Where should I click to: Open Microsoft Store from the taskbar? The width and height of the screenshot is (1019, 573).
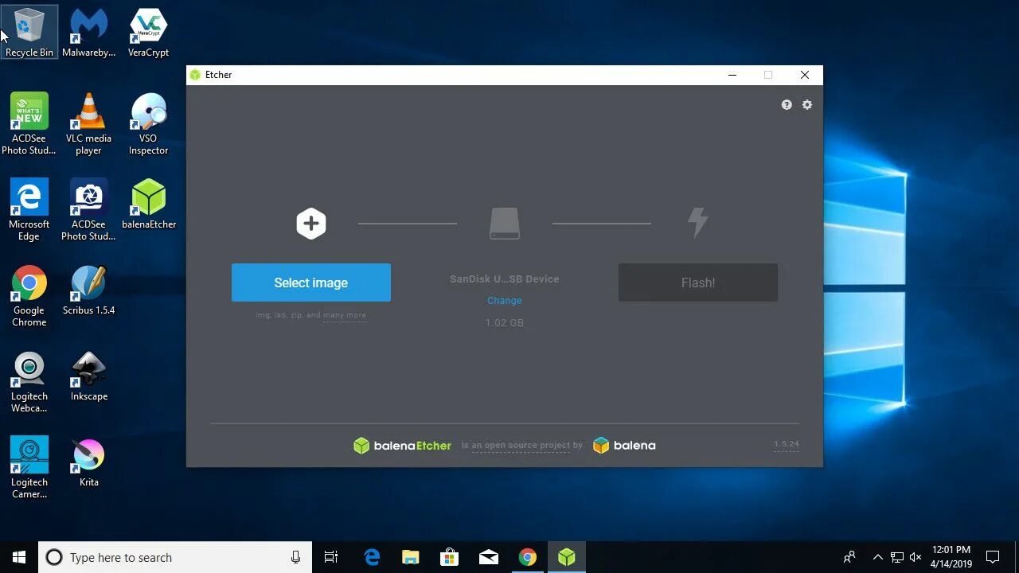450,557
